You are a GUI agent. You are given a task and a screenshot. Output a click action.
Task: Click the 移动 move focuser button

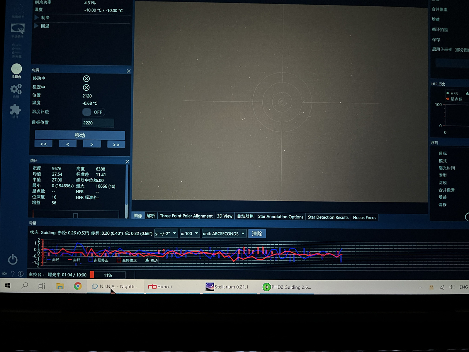tap(80, 135)
